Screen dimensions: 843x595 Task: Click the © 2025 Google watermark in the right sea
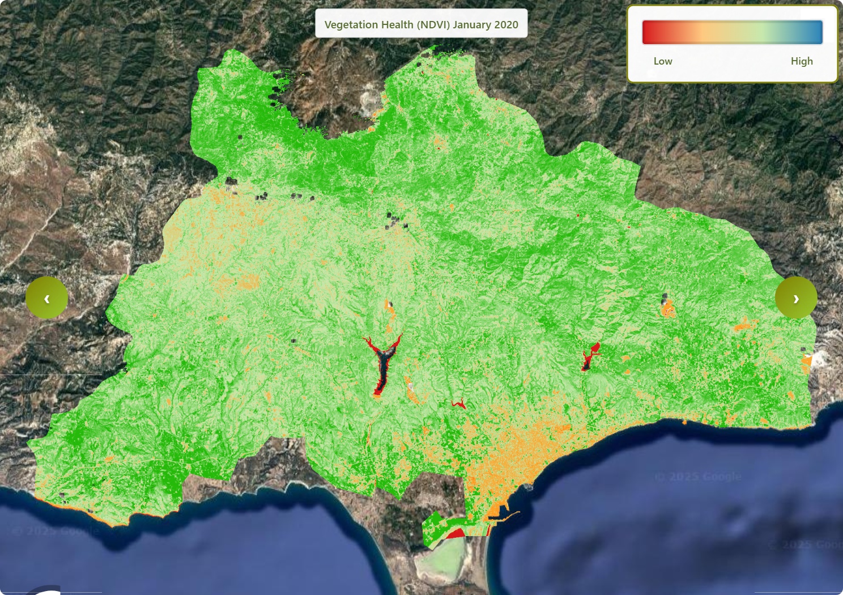point(697,477)
